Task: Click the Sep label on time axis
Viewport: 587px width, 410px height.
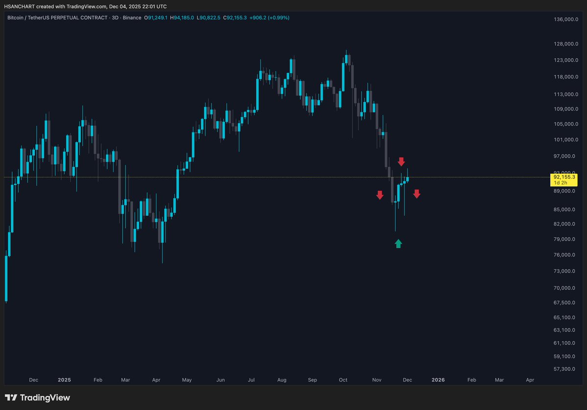Action: click(312, 380)
